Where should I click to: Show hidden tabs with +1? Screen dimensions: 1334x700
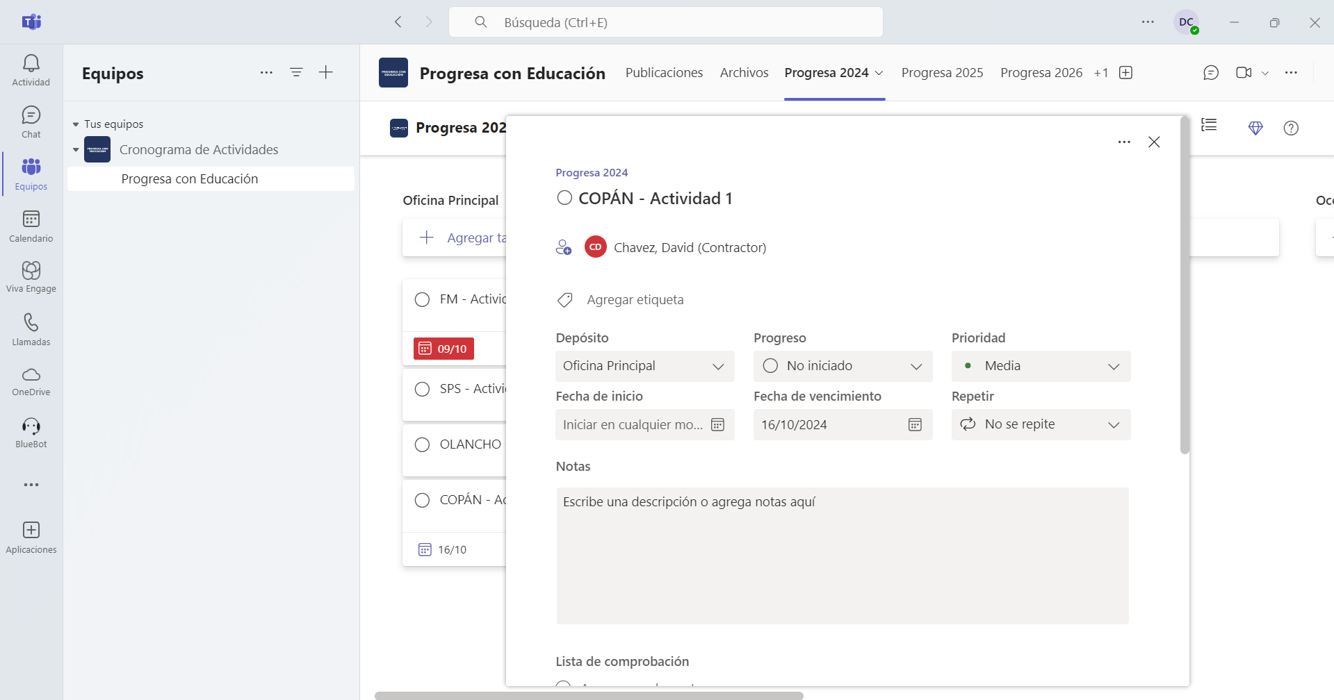tap(1101, 73)
